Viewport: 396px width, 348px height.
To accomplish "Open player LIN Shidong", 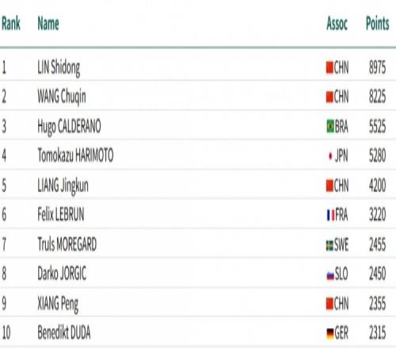I will (x=59, y=68).
